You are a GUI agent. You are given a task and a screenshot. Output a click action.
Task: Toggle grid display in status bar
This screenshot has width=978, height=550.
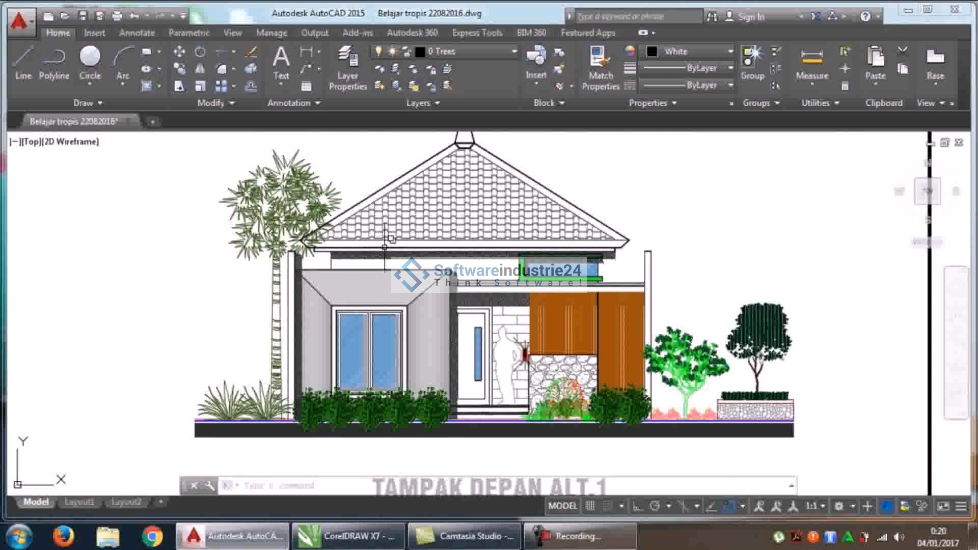coord(590,506)
